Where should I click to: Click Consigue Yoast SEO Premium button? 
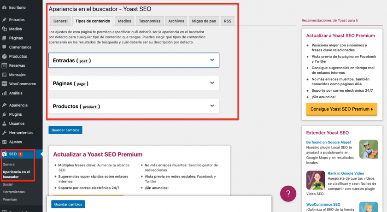341,109
